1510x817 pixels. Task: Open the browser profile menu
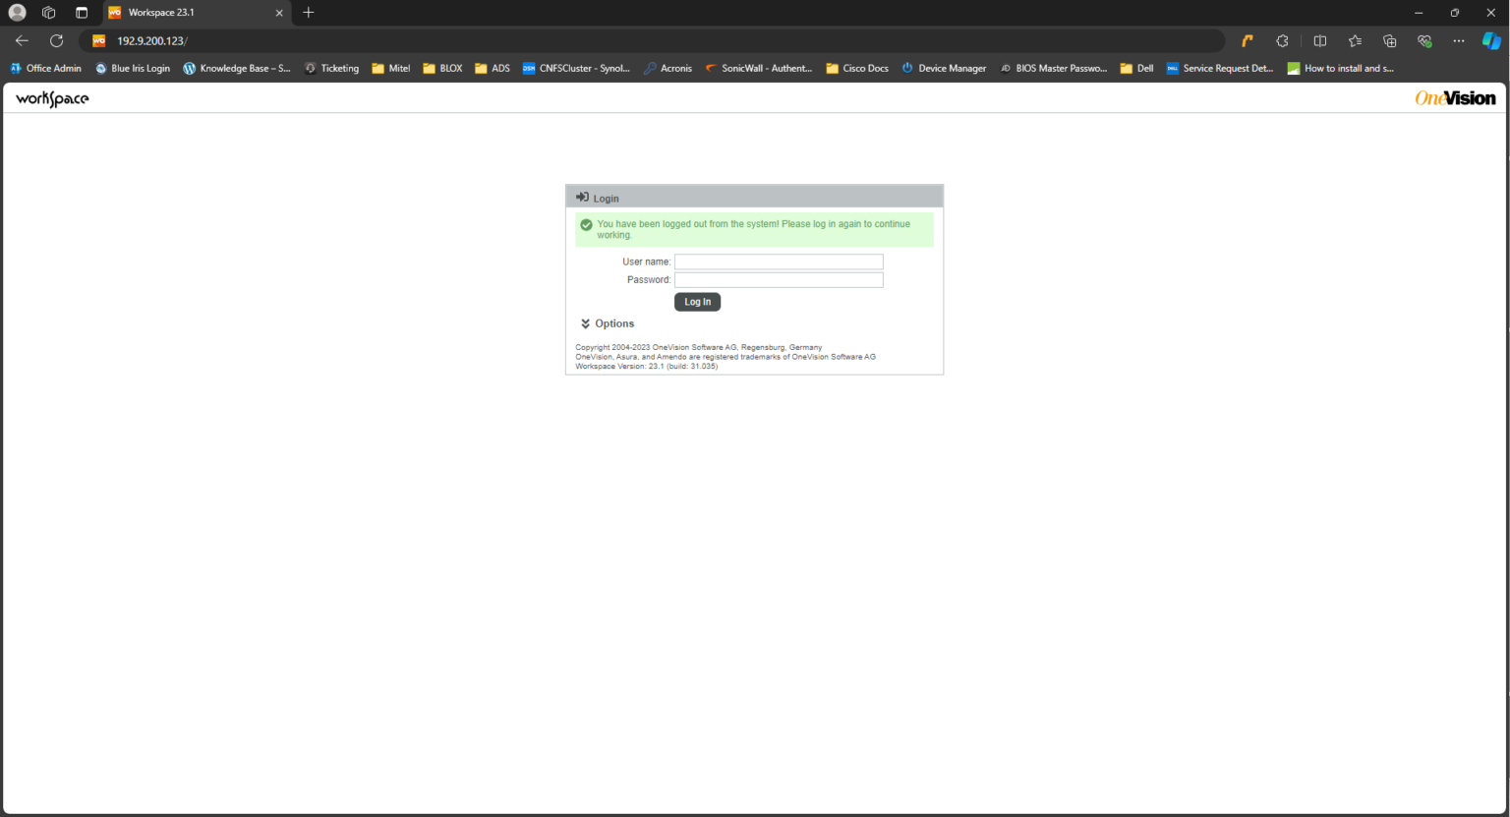(x=16, y=12)
